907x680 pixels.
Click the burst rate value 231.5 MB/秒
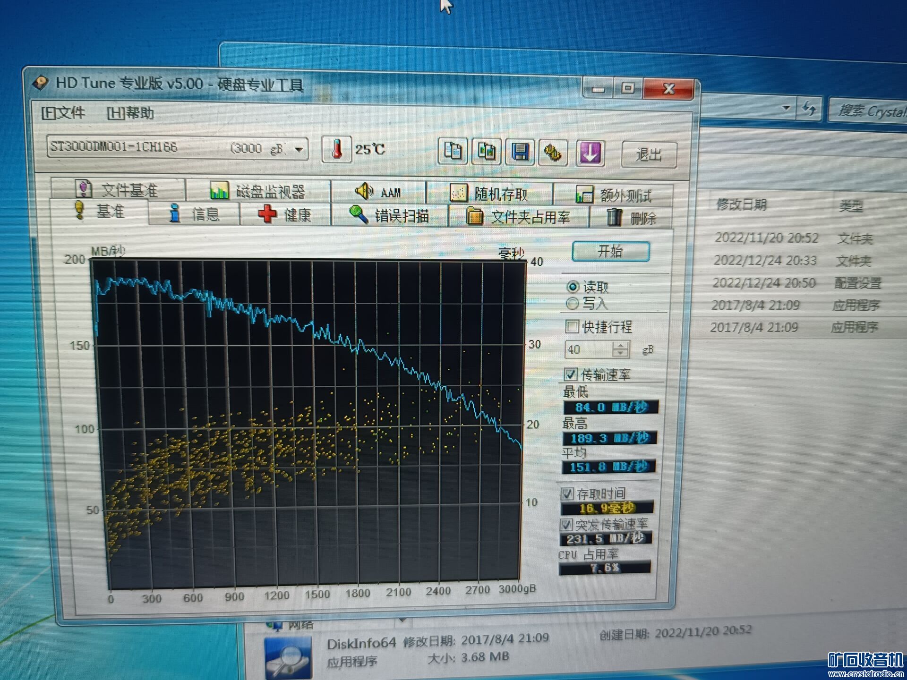tap(606, 538)
